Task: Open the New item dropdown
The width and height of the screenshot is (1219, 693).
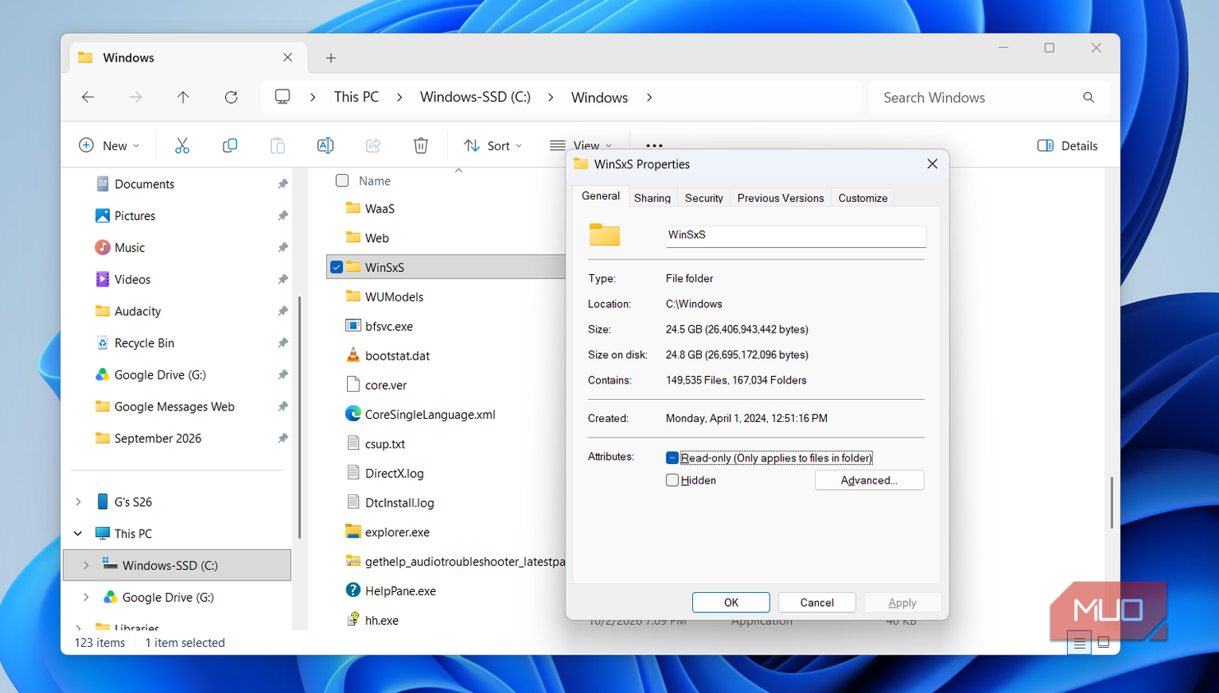Action: tap(109, 145)
